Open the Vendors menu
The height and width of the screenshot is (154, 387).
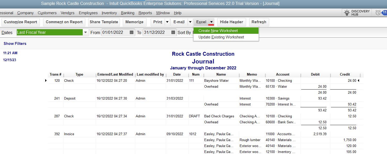pyautogui.click(x=67, y=13)
